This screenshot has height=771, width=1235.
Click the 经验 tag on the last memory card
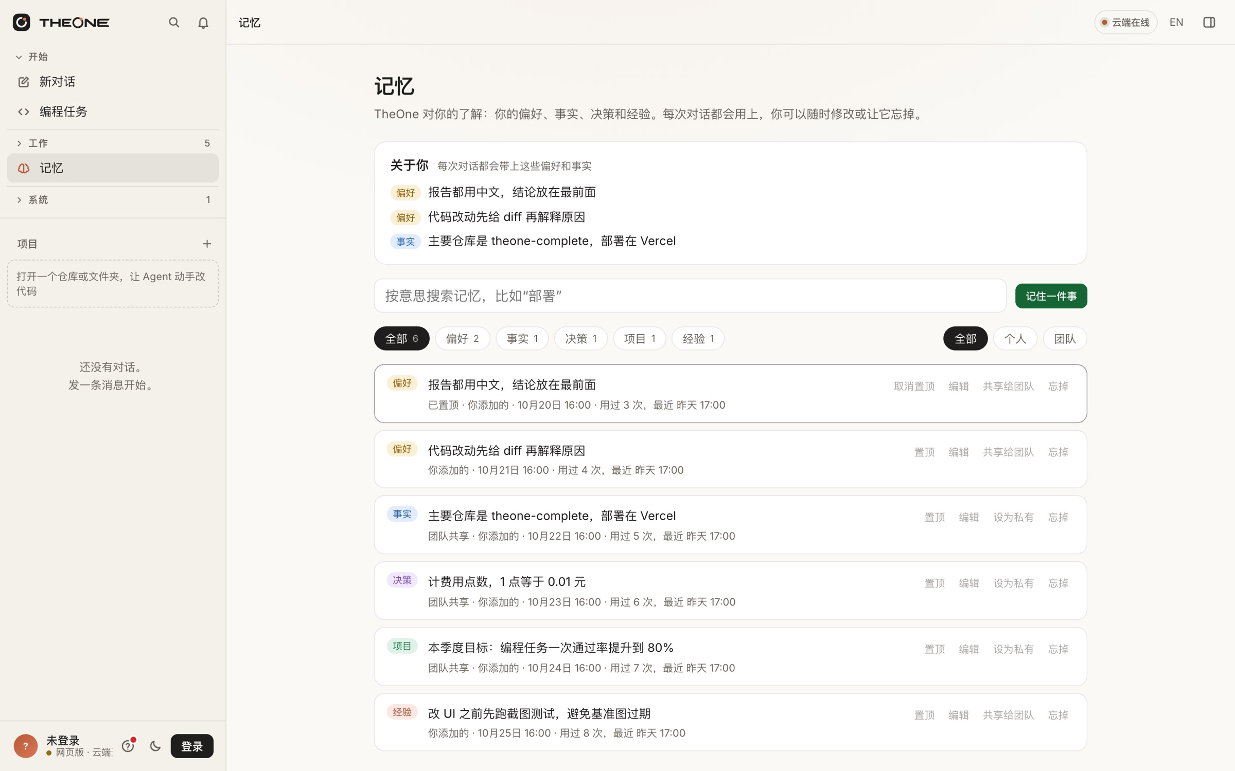(x=402, y=712)
